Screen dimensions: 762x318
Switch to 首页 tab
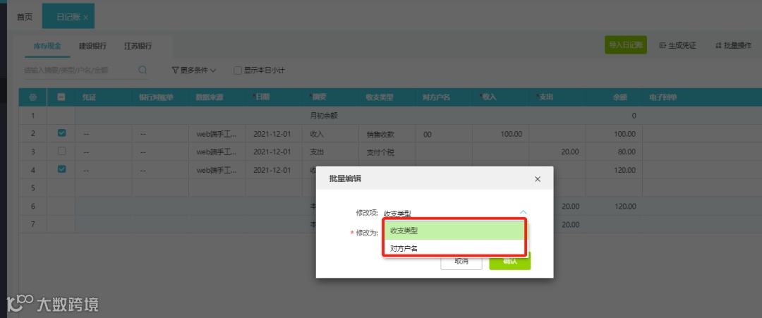[25, 17]
